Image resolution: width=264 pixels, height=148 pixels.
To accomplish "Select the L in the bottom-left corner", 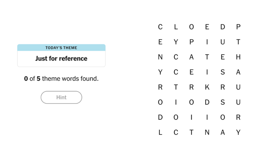I will 160,132.
